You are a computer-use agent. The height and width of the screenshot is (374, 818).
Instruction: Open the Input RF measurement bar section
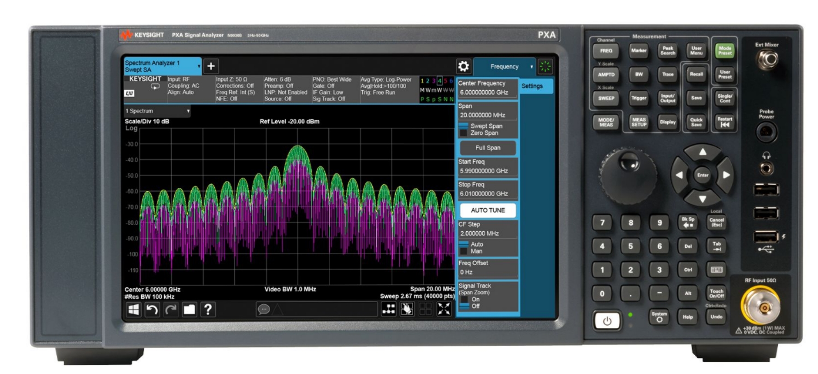190,89
